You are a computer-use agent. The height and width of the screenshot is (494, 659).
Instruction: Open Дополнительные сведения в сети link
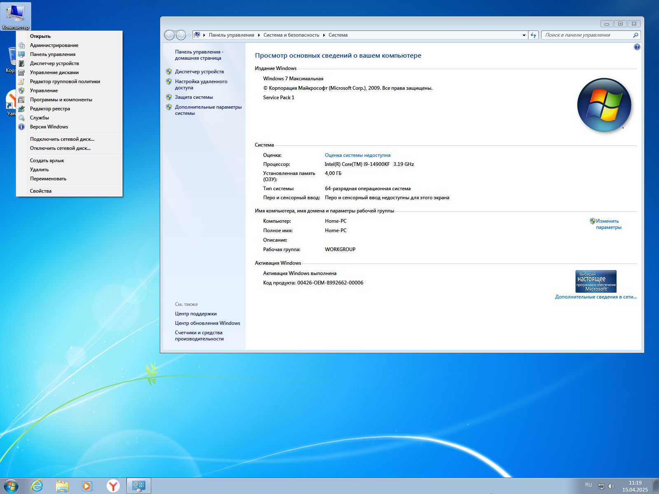596,297
